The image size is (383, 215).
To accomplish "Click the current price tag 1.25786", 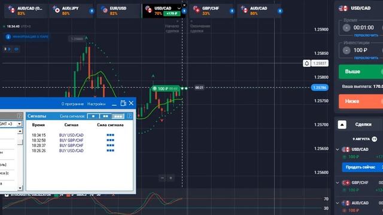I will click(320, 88).
